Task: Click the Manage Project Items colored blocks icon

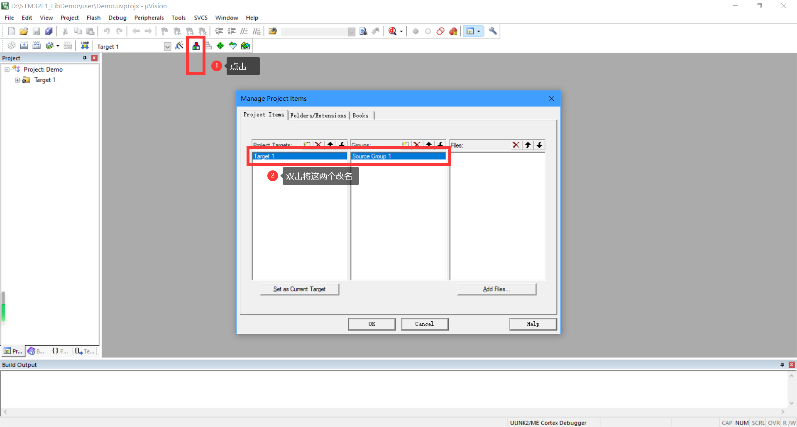Action: (x=196, y=46)
